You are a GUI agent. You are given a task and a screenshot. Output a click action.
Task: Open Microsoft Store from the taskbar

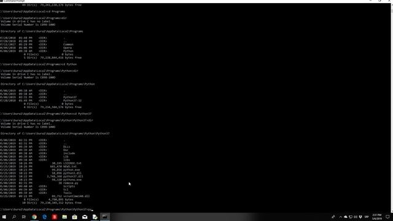pos(75,217)
